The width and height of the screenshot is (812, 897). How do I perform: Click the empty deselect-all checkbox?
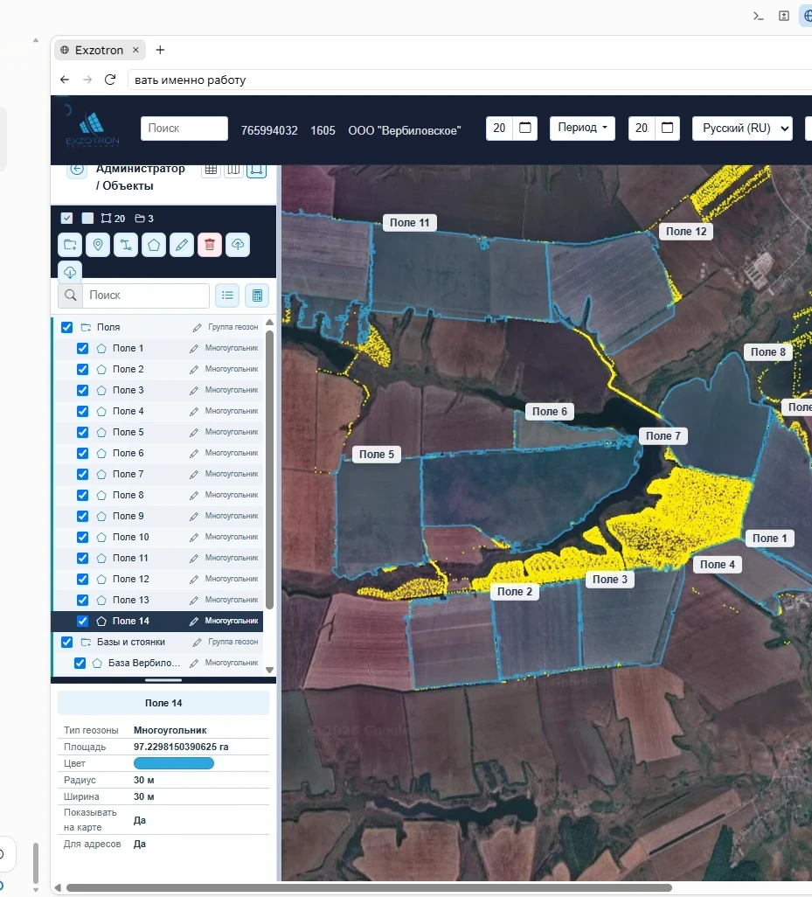(x=87, y=218)
